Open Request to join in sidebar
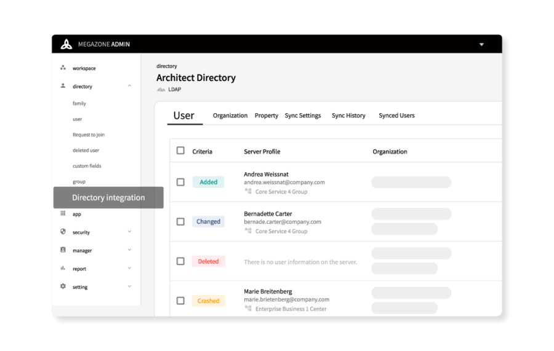Screen dimensions: 554x351 (x=88, y=135)
